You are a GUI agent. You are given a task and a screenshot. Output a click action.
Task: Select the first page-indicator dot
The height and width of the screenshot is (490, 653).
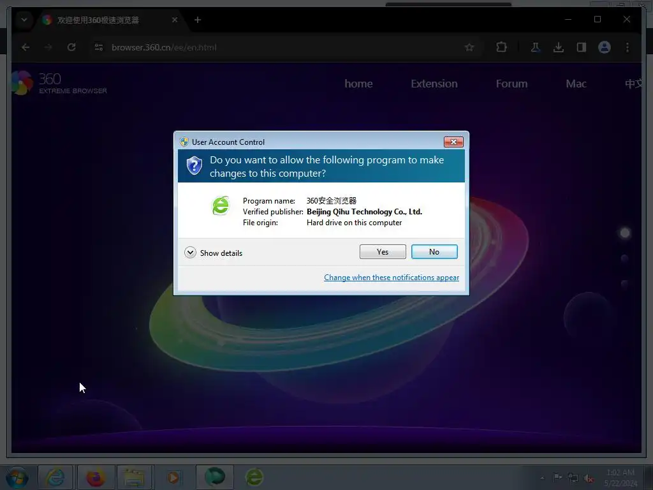tap(625, 233)
